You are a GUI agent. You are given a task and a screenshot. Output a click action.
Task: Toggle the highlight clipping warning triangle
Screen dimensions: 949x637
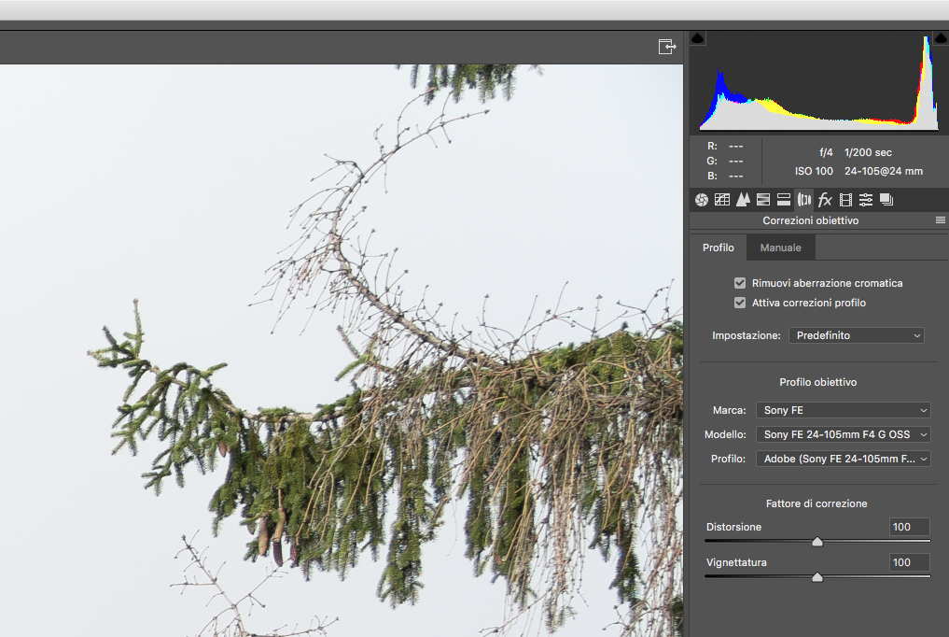click(x=942, y=38)
